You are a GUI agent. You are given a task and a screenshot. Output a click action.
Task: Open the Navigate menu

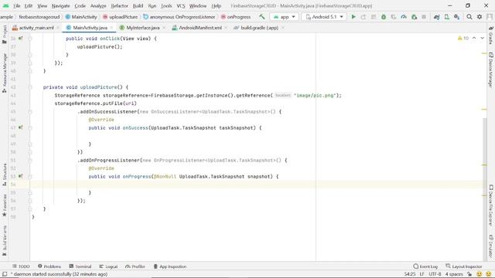[60, 5]
